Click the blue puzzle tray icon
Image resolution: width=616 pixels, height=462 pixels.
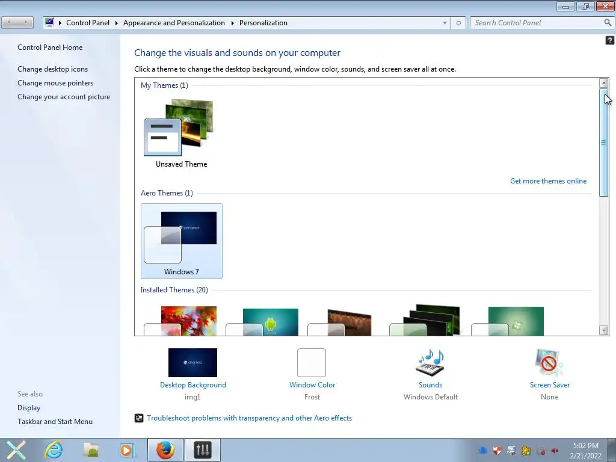tap(483, 451)
